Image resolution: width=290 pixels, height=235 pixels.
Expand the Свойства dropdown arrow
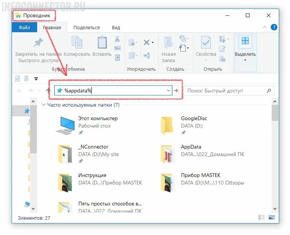coord(206,60)
